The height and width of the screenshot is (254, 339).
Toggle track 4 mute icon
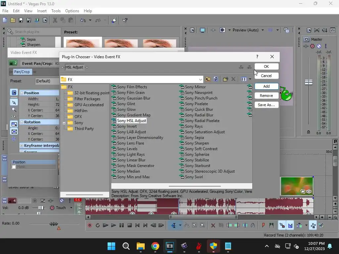(62, 201)
